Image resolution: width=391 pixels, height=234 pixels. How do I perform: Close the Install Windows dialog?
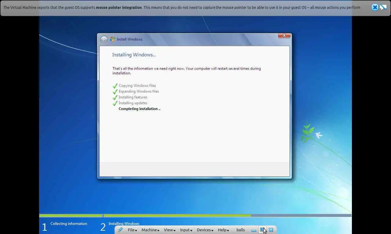tap(284, 36)
